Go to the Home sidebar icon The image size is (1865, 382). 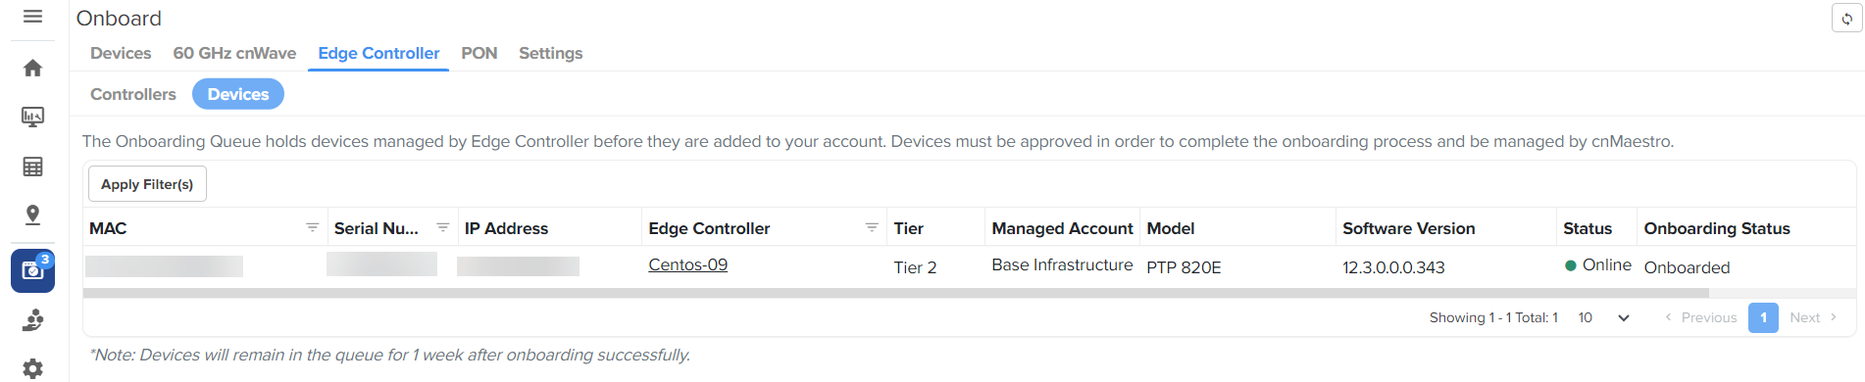pyautogui.click(x=32, y=68)
